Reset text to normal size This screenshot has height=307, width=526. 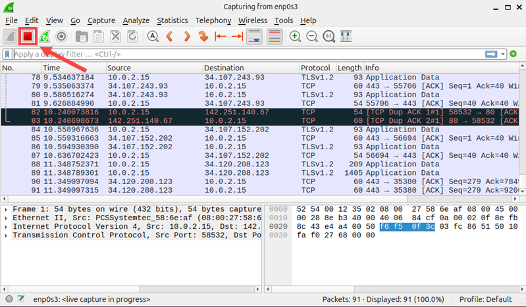329,36
